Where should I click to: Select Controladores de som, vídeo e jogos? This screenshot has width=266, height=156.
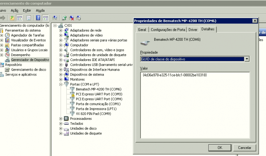97,50
